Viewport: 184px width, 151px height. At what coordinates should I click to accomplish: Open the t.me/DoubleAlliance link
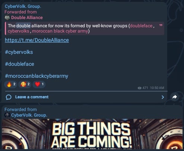pos(37,40)
